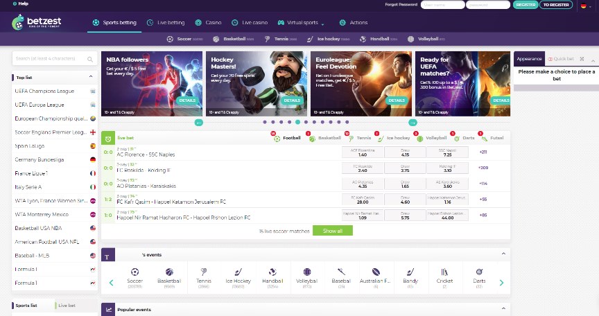The height and width of the screenshot is (316, 599).
Task: Select the highlighted carousel pagination dot
Action: [x=297, y=122]
